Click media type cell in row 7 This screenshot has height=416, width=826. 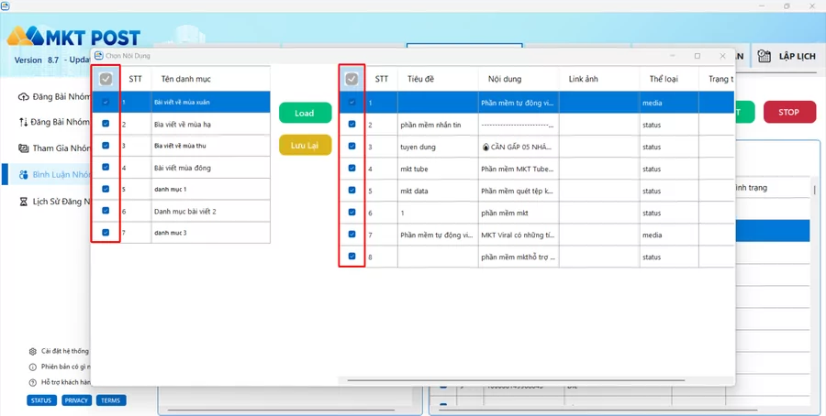tap(669, 235)
